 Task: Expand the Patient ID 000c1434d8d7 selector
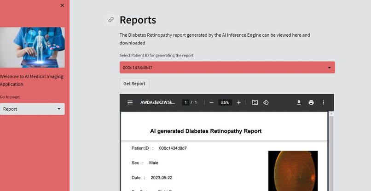(227, 67)
